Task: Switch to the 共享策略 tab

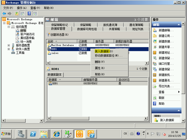Action: [114, 29]
